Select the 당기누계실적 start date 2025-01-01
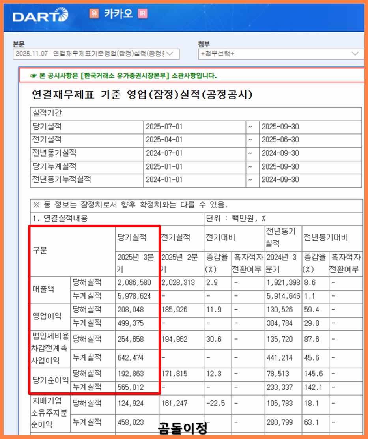Image resolution: width=368 pixels, height=439 pixels. coord(164,167)
